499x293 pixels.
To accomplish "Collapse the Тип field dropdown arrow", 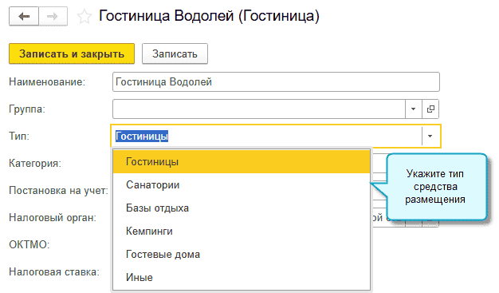I will click(430, 137).
